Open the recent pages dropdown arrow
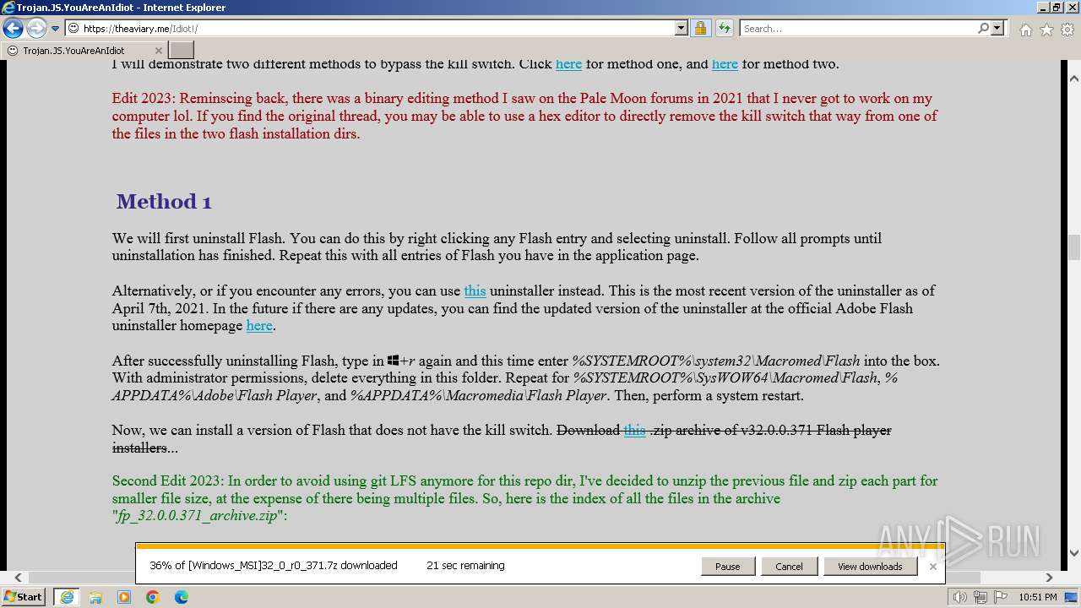The width and height of the screenshot is (1081, 608). coord(56,28)
